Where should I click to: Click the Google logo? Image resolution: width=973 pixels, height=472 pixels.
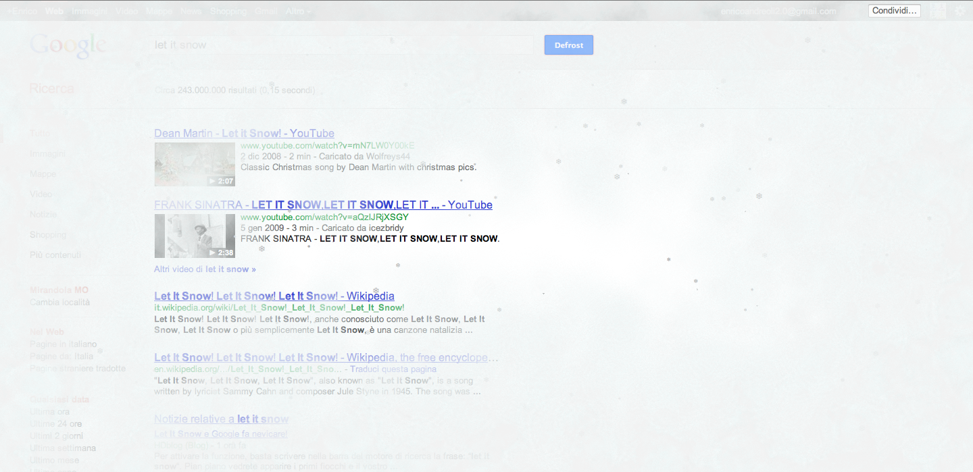[68, 45]
